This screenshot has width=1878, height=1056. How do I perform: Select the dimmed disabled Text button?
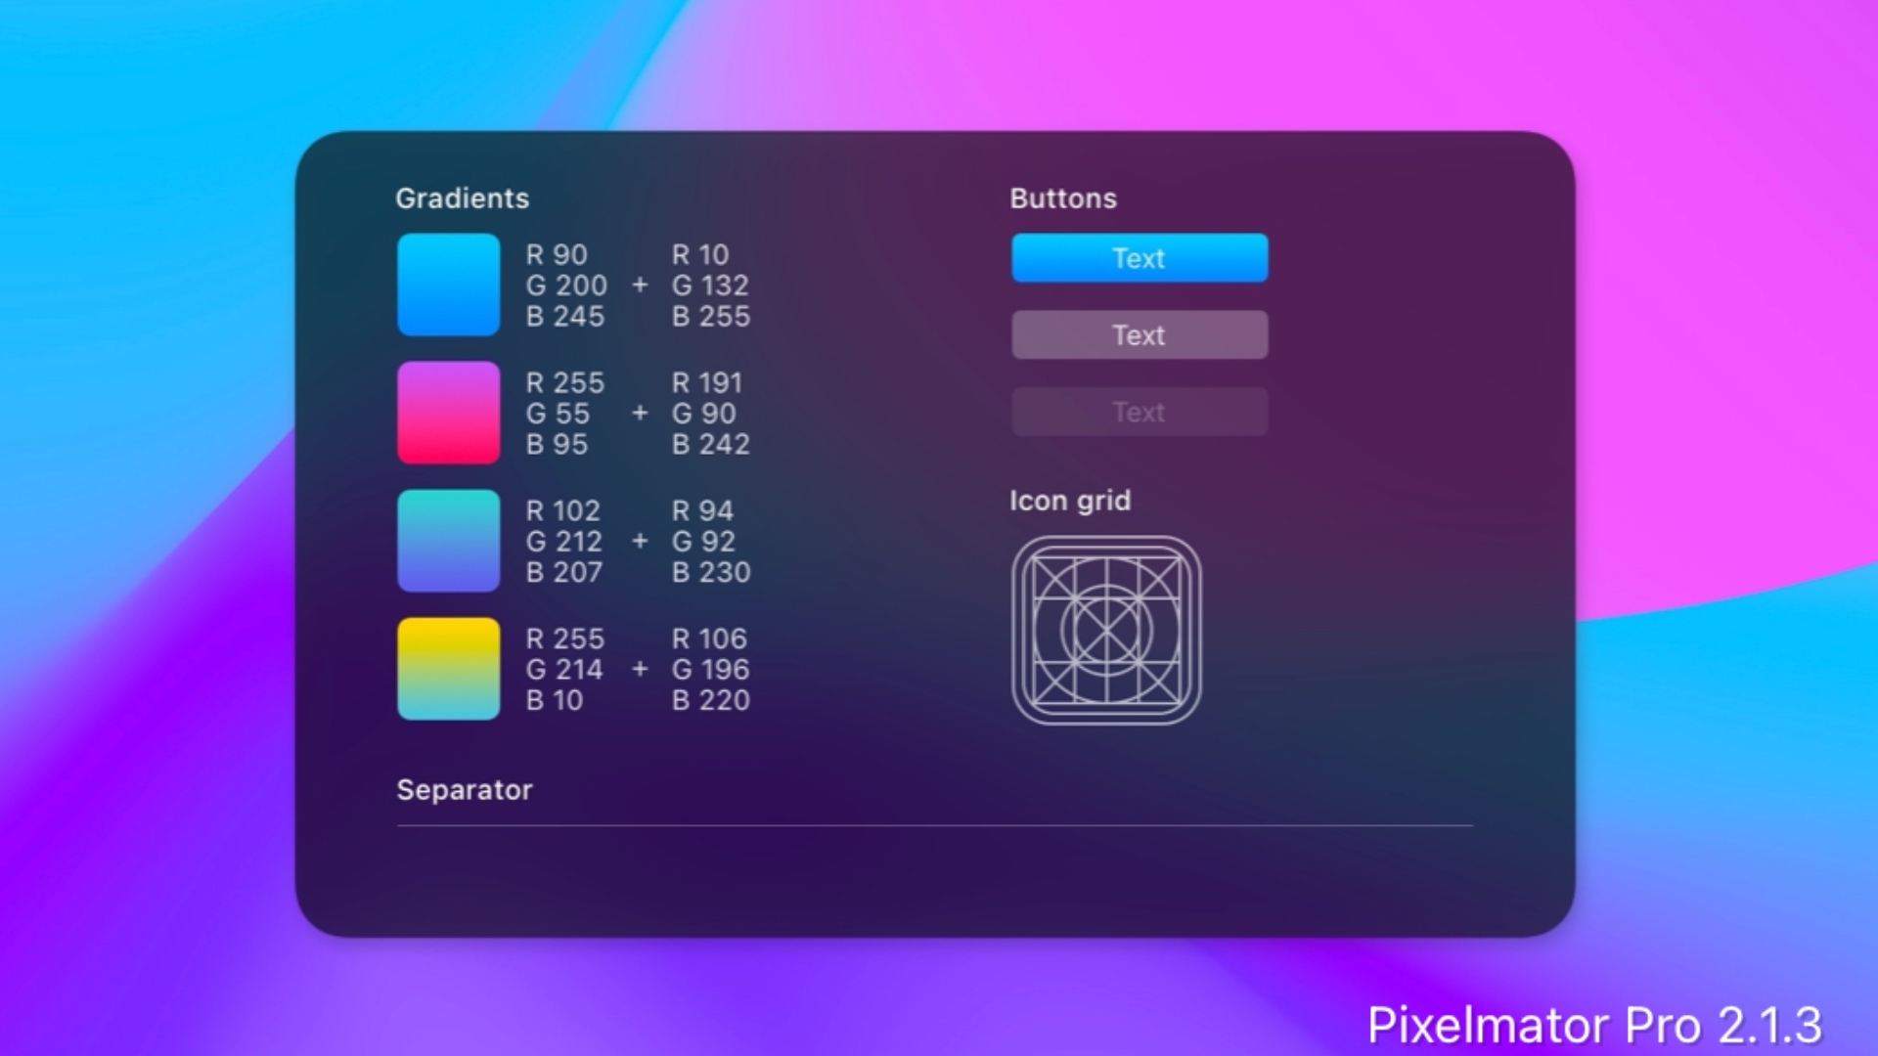point(1139,411)
